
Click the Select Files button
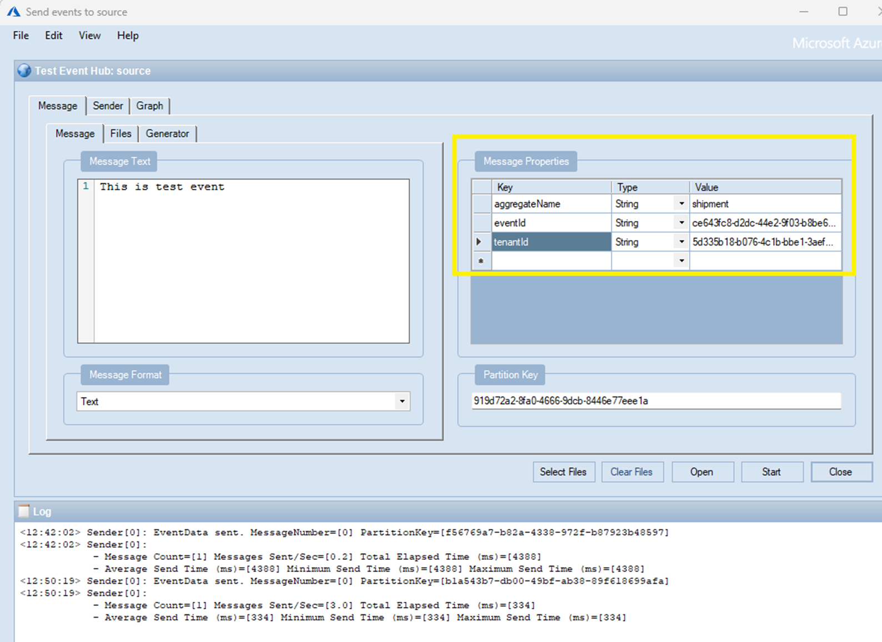563,472
